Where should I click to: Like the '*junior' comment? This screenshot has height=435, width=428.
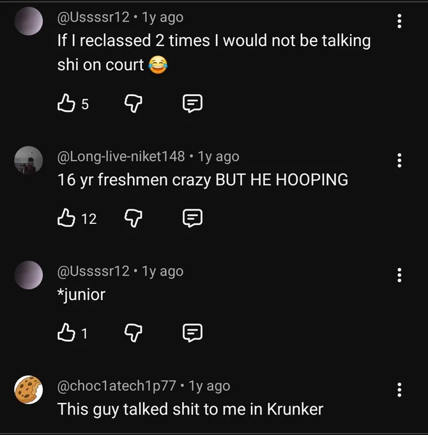(66, 333)
